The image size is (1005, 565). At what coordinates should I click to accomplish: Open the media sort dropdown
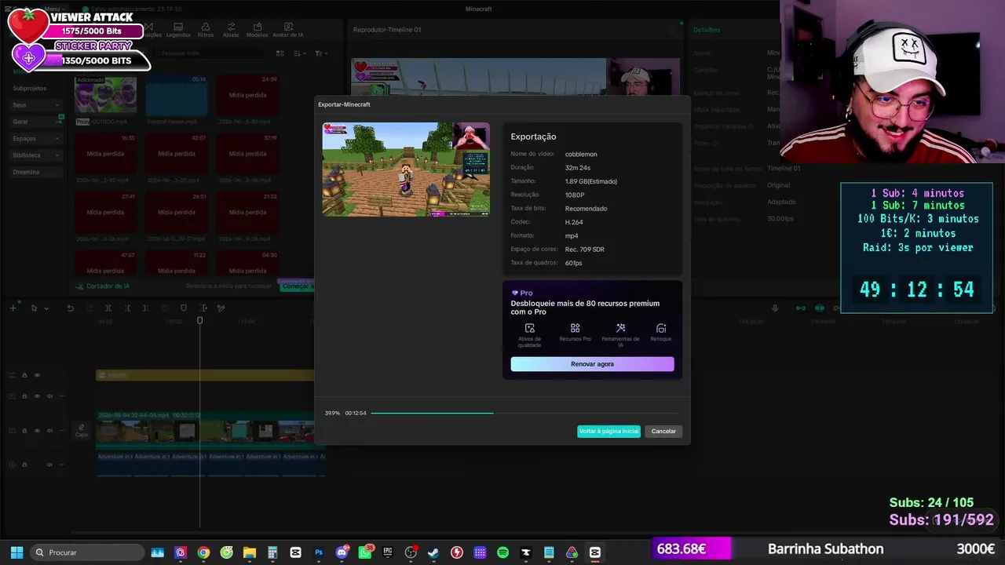tap(300, 53)
